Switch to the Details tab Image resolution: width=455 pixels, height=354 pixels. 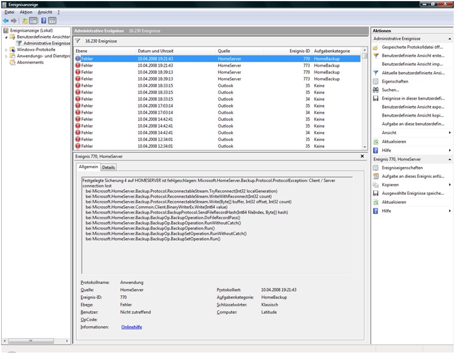click(x=108, y=167)
